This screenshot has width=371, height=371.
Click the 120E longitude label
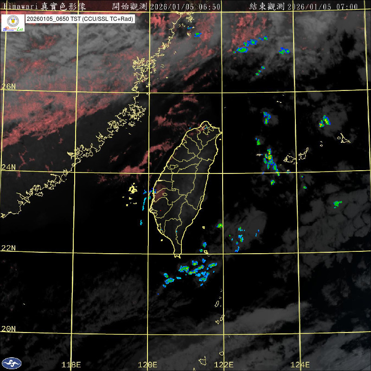click(x=148, y=365)
